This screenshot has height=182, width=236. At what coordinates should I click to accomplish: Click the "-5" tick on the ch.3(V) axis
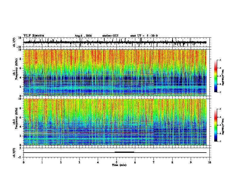(20, 157)
